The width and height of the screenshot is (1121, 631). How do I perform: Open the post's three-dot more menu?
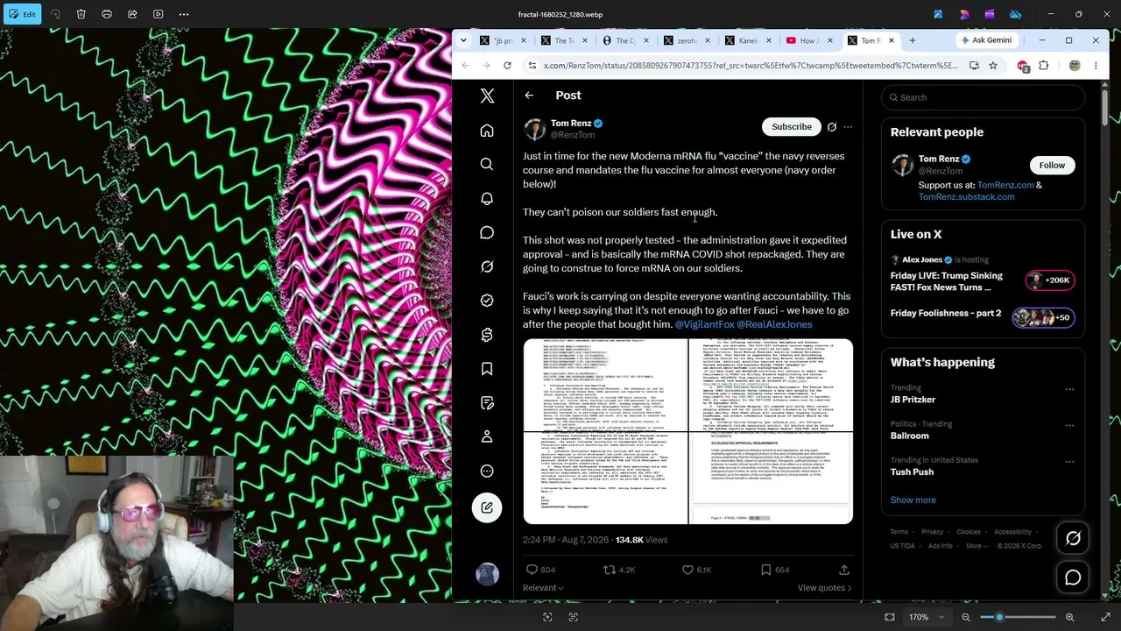point(848,127)
